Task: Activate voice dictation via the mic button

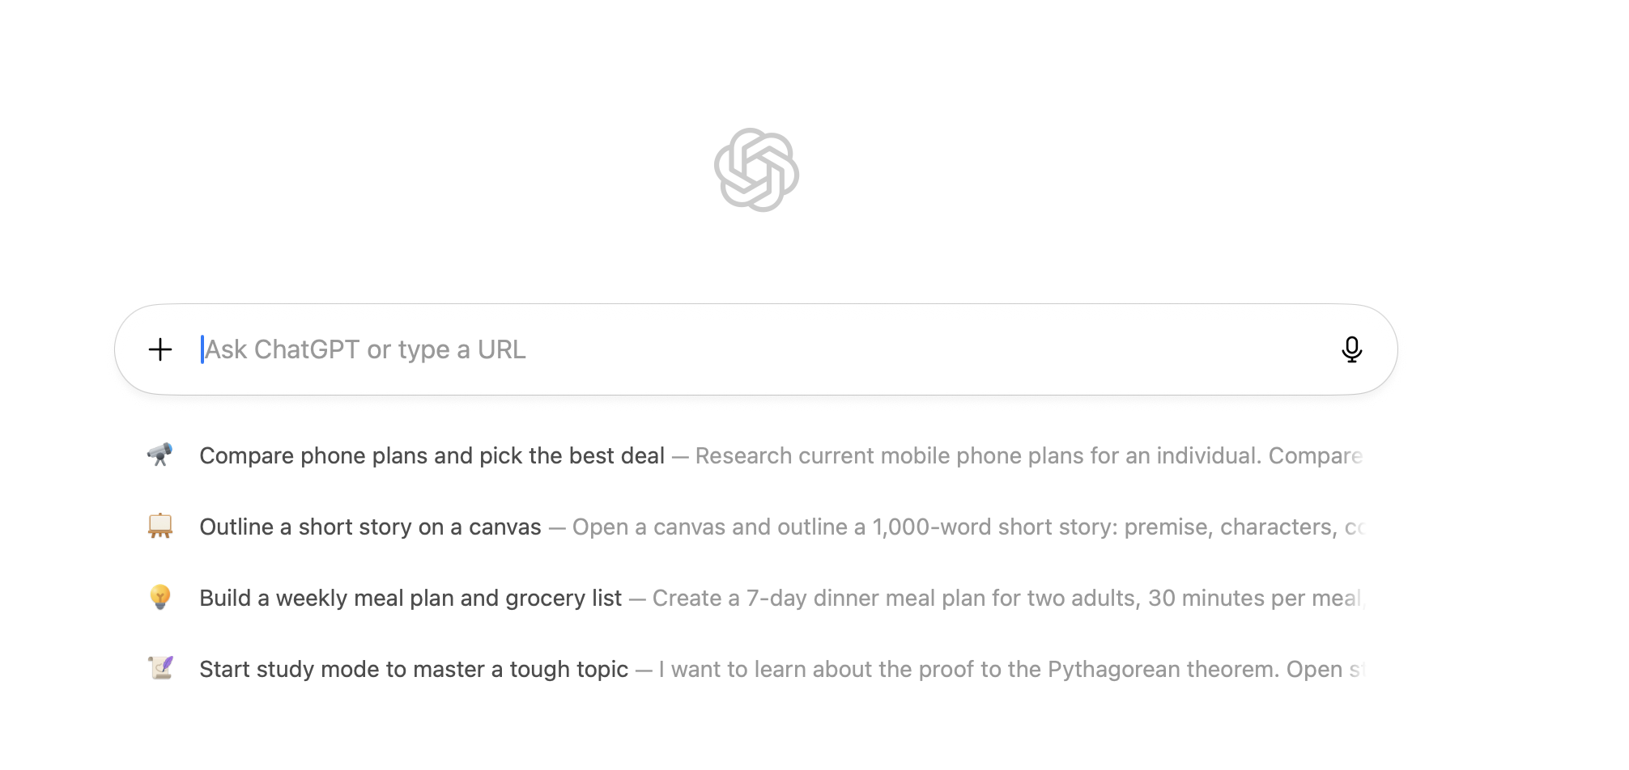Action: (1353, 349)
